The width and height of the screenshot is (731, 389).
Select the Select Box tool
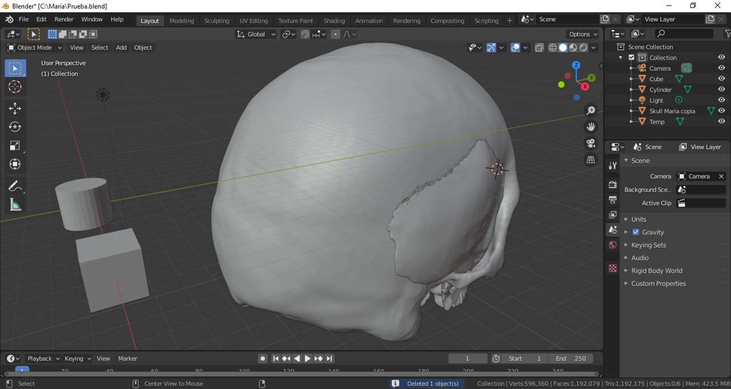(x=15, y=68)
